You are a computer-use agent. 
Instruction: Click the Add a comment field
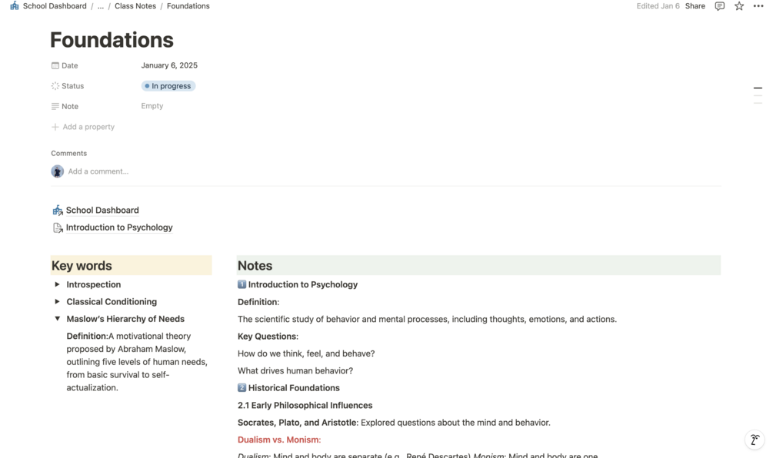pyautogui.click(x=98, y=171)
